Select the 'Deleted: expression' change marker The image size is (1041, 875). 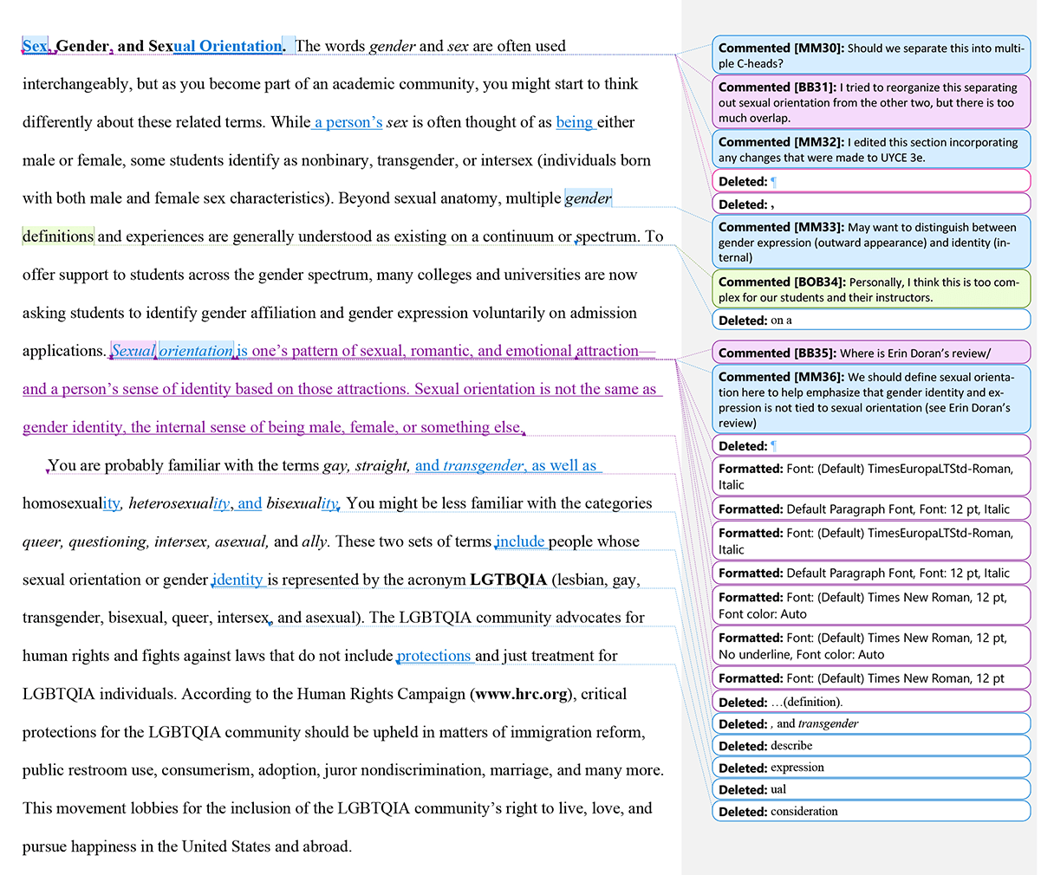pyautogui.click(x=870, y=767)
